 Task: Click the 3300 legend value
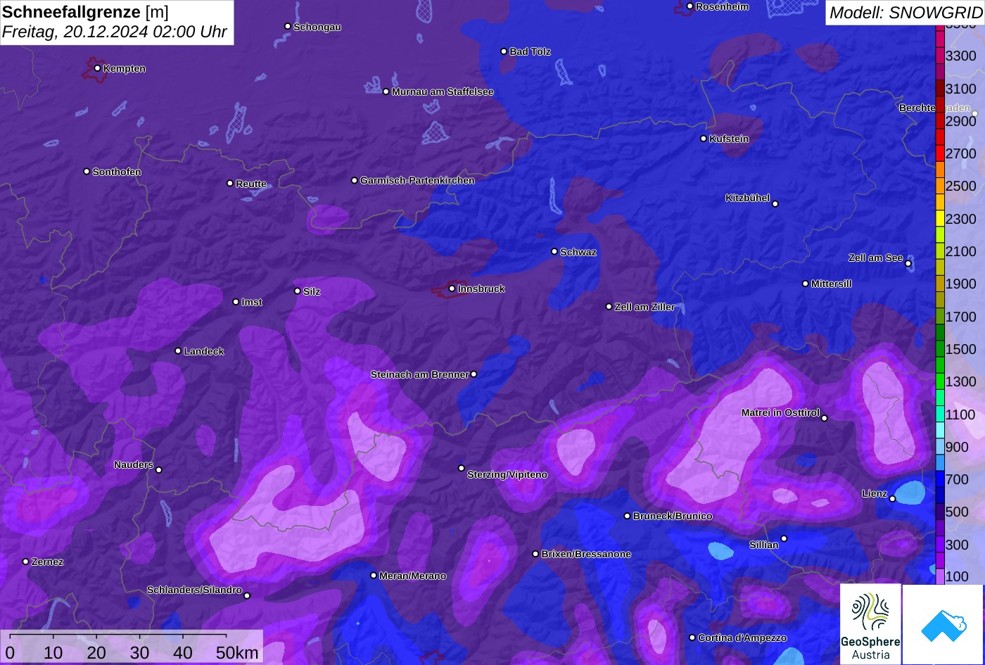pos(961,56)
